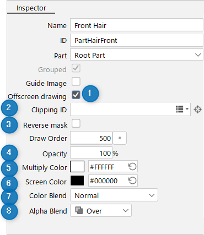Screen dimensions: 204x235
Task: Open the Color Blend dropdown set to Normal
Action: tap(114, 195)
